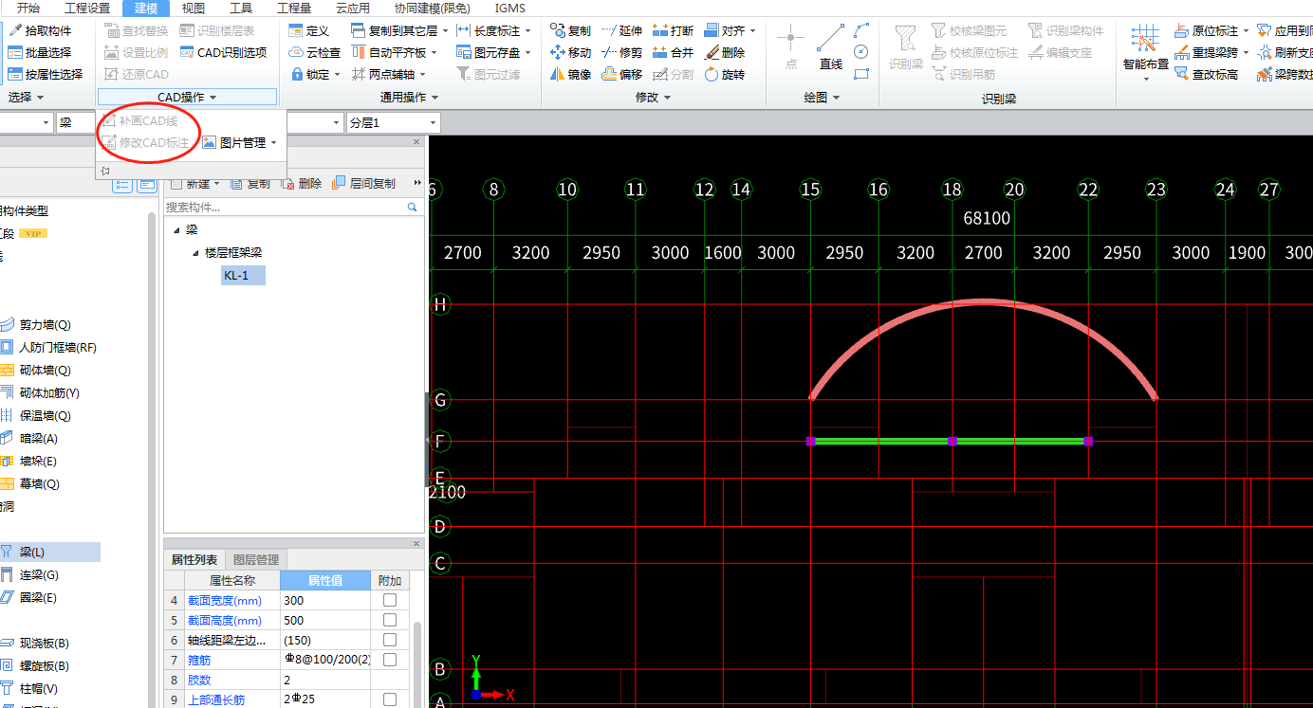Open the 工程量 ribbon tab
Screen dimensions: 1313x708
(295, 8)
